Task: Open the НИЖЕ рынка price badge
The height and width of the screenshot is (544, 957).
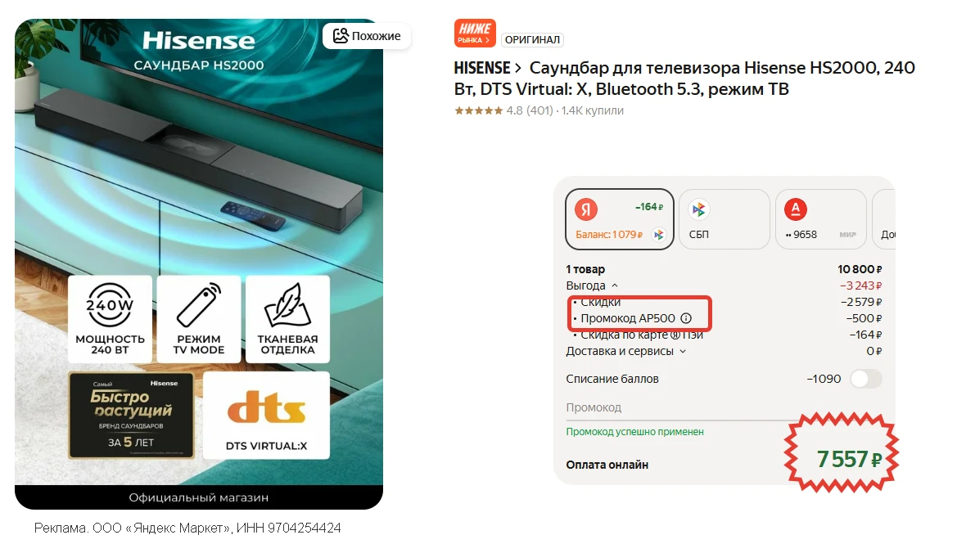Action: [x=475, y=33]
